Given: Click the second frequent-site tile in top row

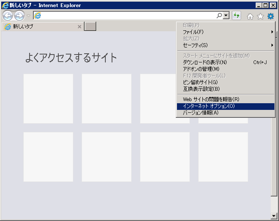Looking at the screenshot, I should tap(107, 99).
